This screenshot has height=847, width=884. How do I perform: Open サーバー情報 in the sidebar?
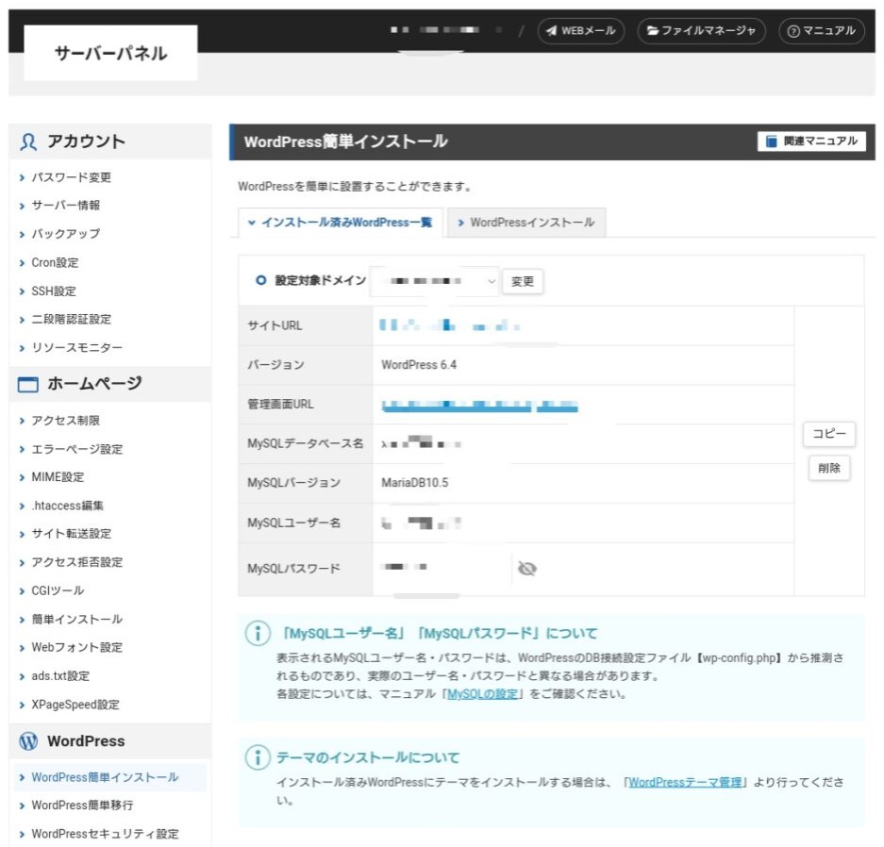pos(65,205)
